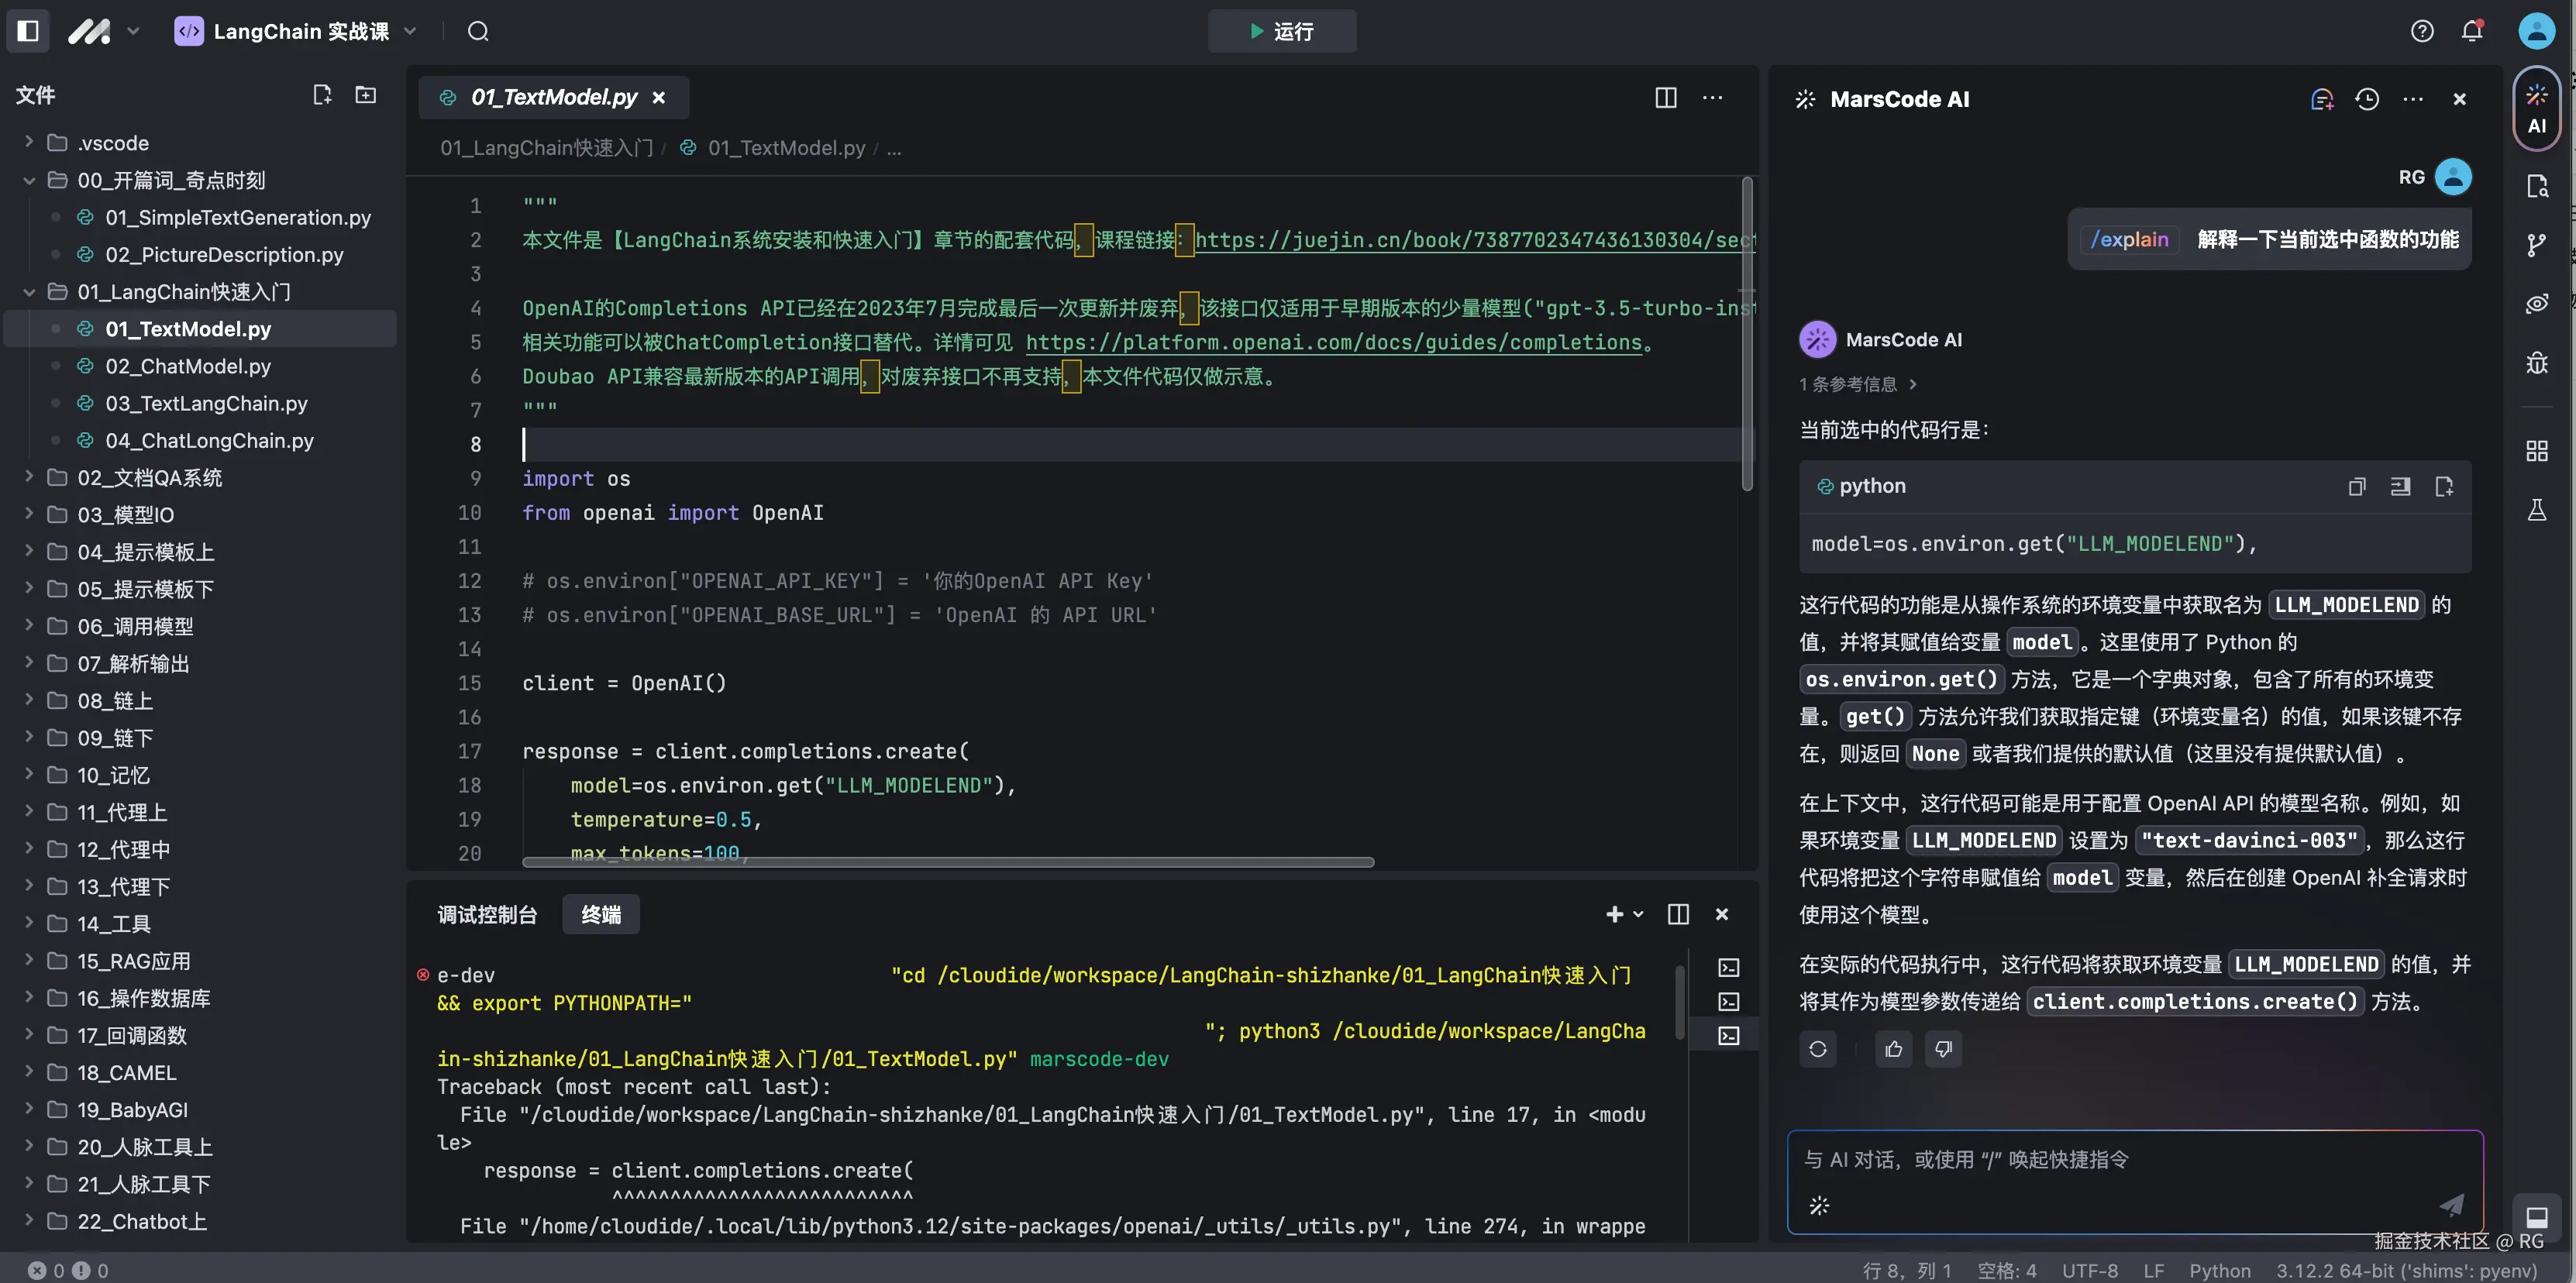Open chat history clock icon in MarsCode AI
The height and width of the screenshot is (1283, 2576).
(2367, 99)
